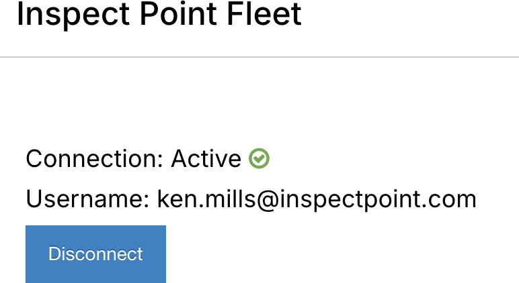
Task: Click the blank area between divider and Connection
Action: [259, 103]
